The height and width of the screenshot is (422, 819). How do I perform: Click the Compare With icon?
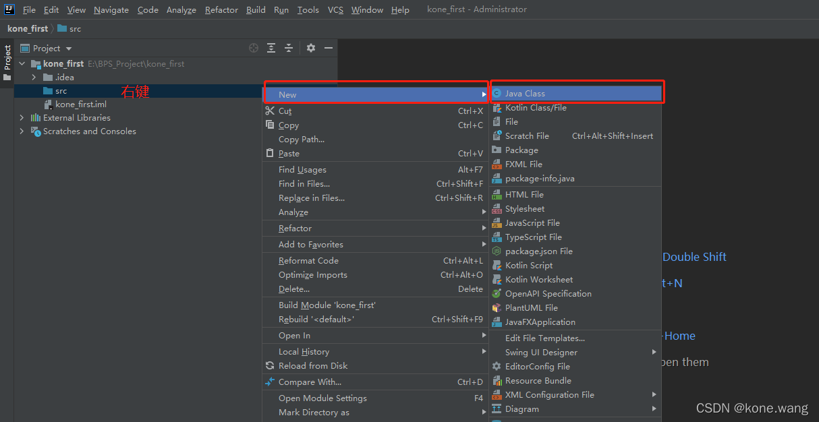[x=271, y=382]
